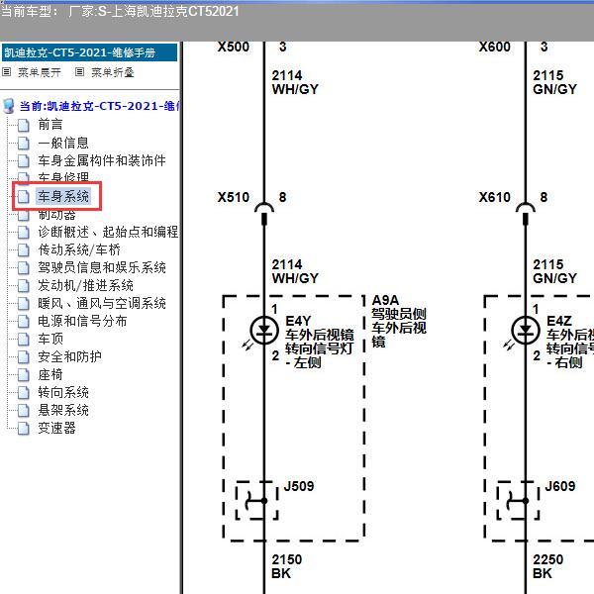
Task: Click the document icon beside 车身金属构件和装饰件
Action: coord(24,160)
